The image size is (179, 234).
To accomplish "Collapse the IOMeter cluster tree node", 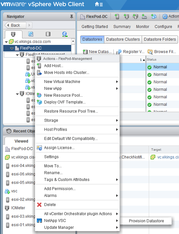I will coord(18,94).
